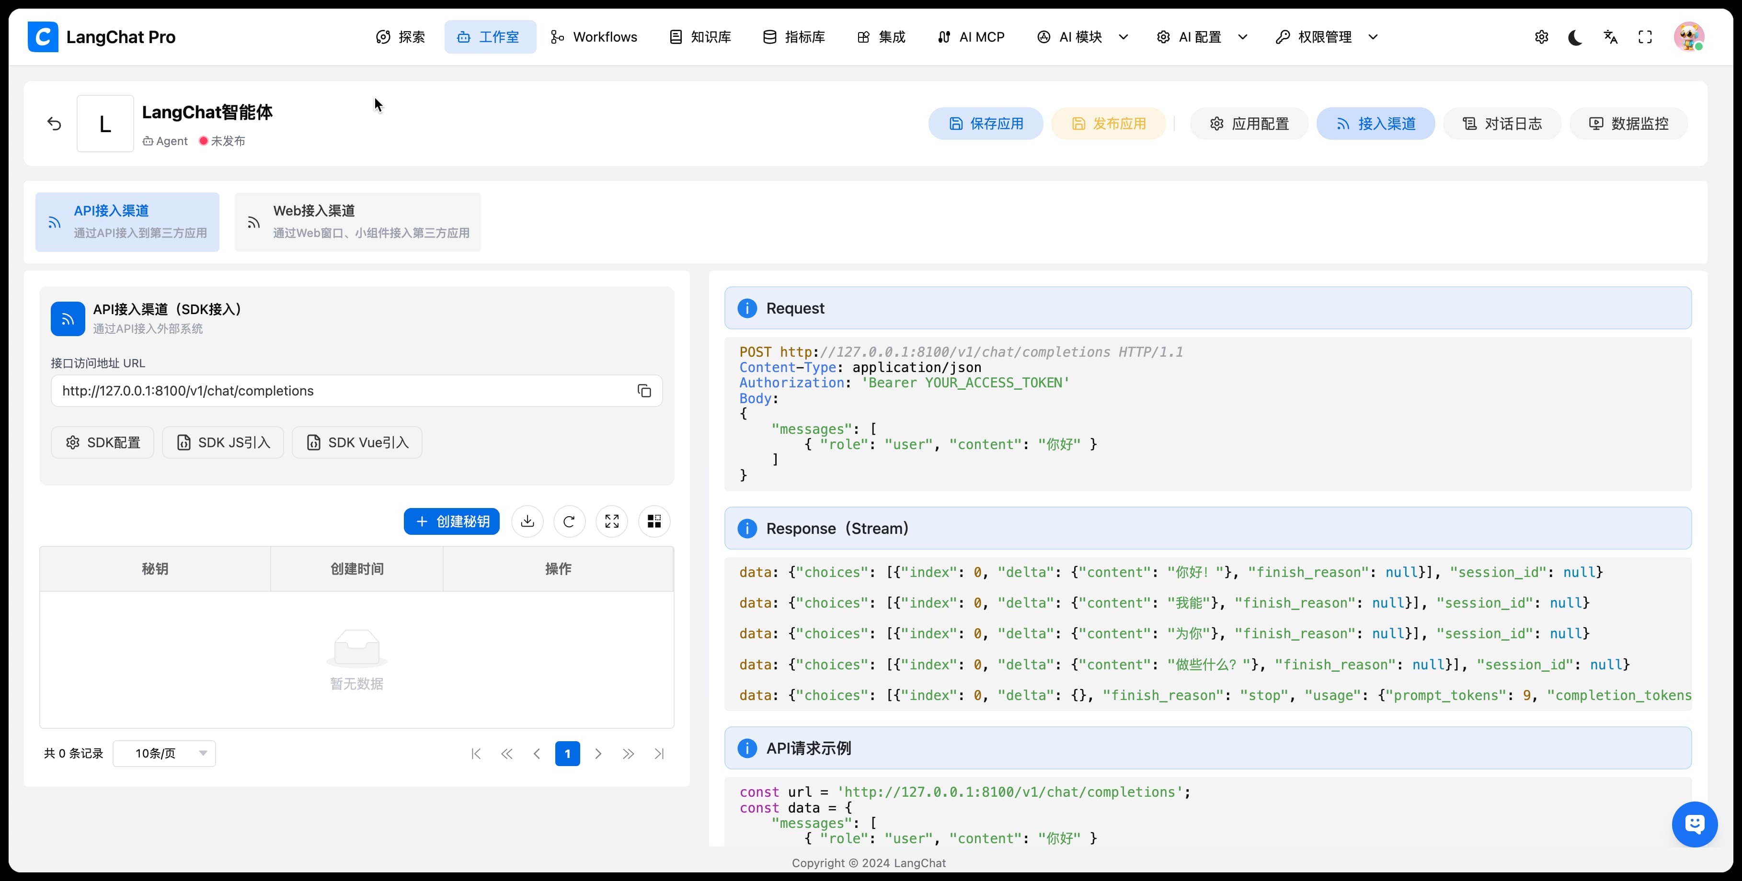Click the back arrow icon
This screenshot has width=1742, height=881.
[x=54, y=124]
